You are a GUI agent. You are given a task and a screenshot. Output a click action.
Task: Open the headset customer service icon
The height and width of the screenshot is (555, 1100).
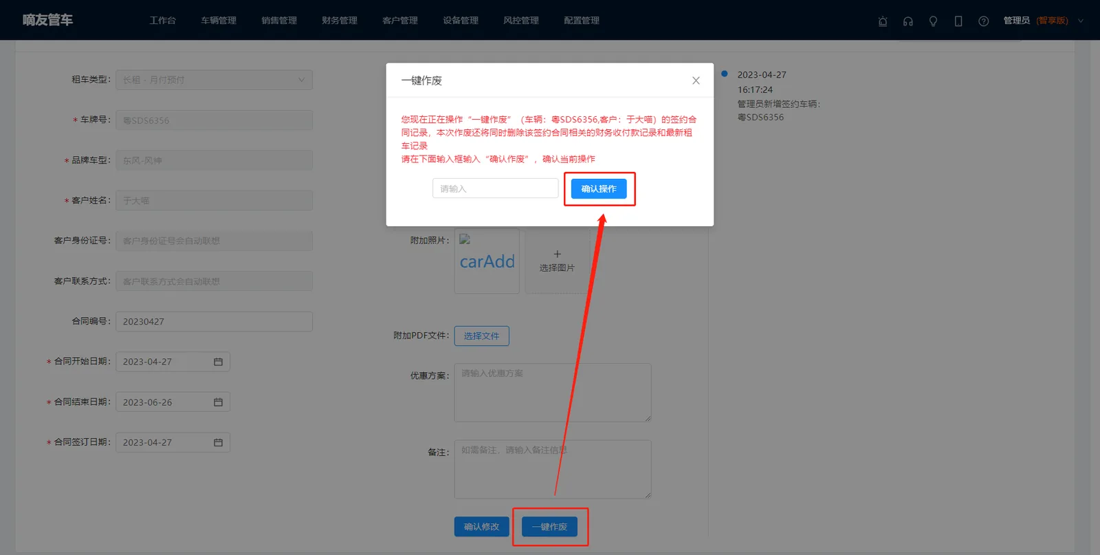[x=908, y=21]
